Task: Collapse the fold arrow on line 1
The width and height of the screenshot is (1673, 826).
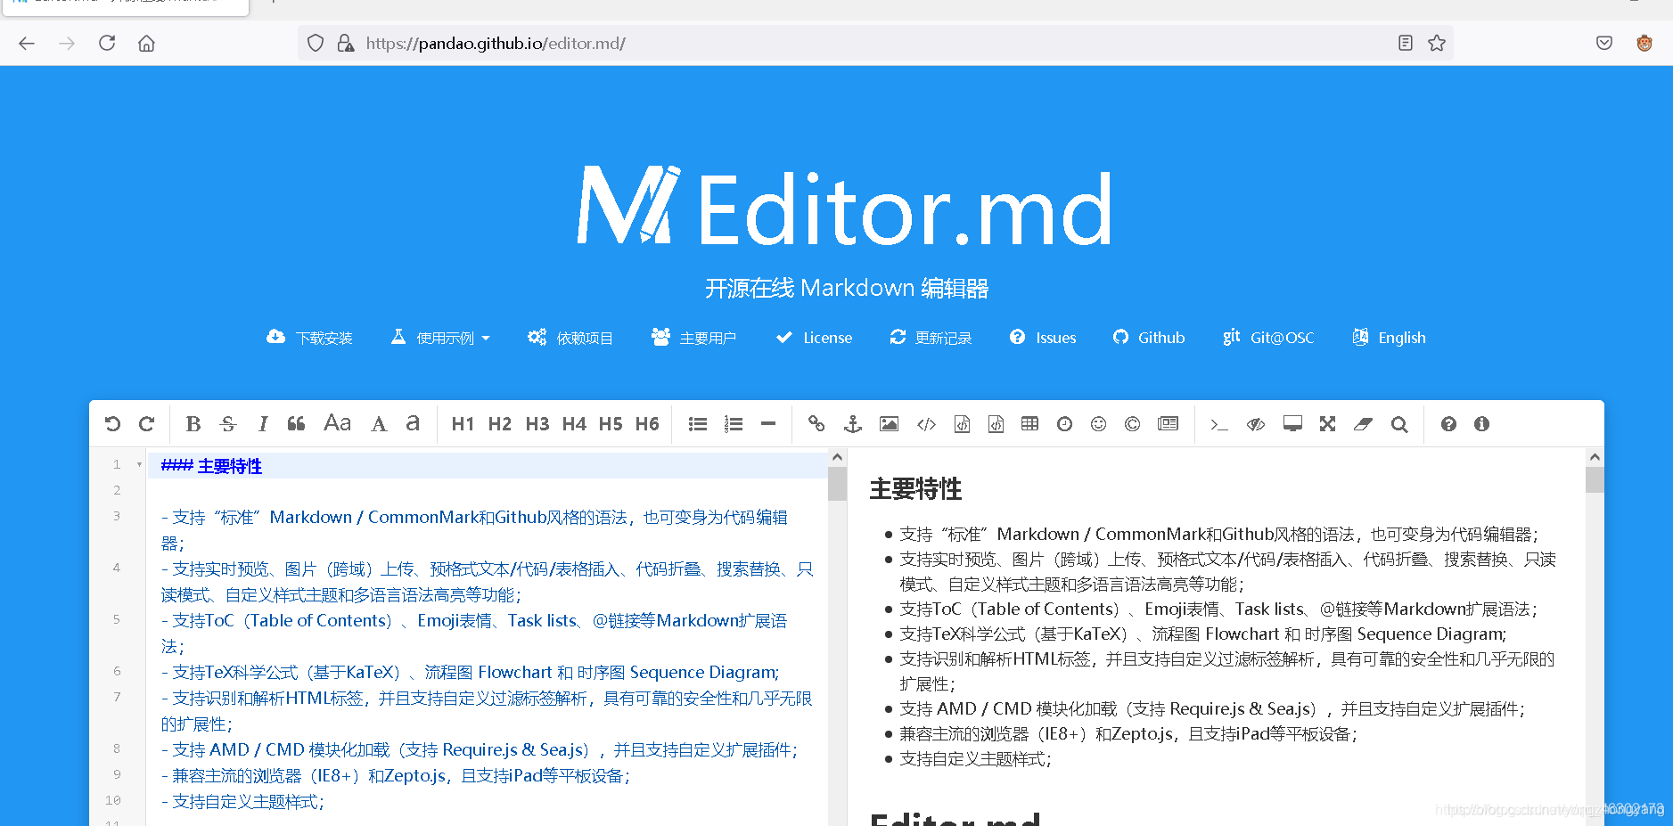Action: pos(139,464)
